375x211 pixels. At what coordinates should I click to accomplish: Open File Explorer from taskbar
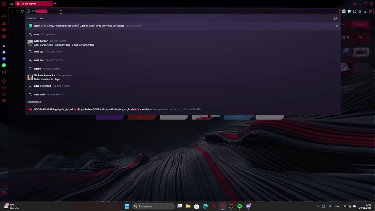coord(188,206)
